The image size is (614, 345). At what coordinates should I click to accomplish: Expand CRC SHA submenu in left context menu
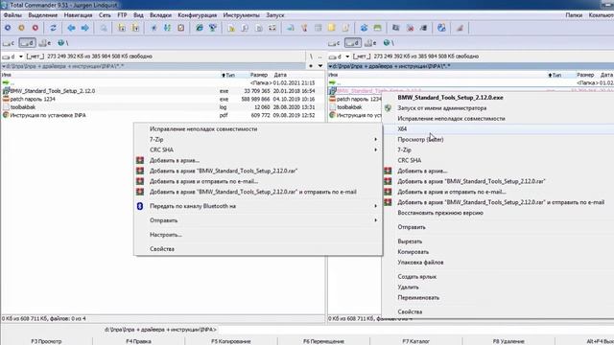(375, 149)
